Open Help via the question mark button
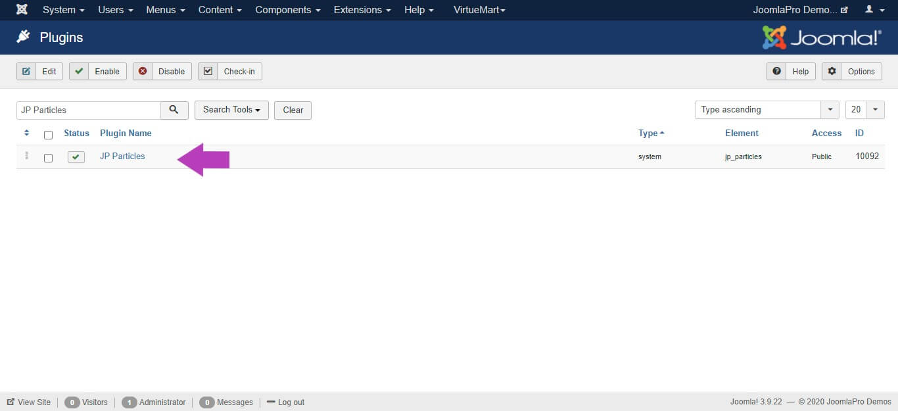 pos(791,71)
